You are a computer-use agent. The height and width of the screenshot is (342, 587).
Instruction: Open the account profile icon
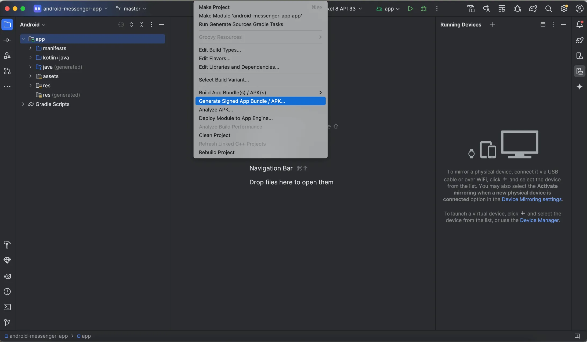[579, 9]
